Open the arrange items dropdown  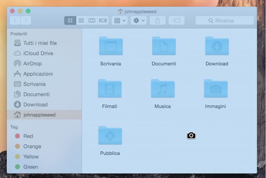coord(120,21)
